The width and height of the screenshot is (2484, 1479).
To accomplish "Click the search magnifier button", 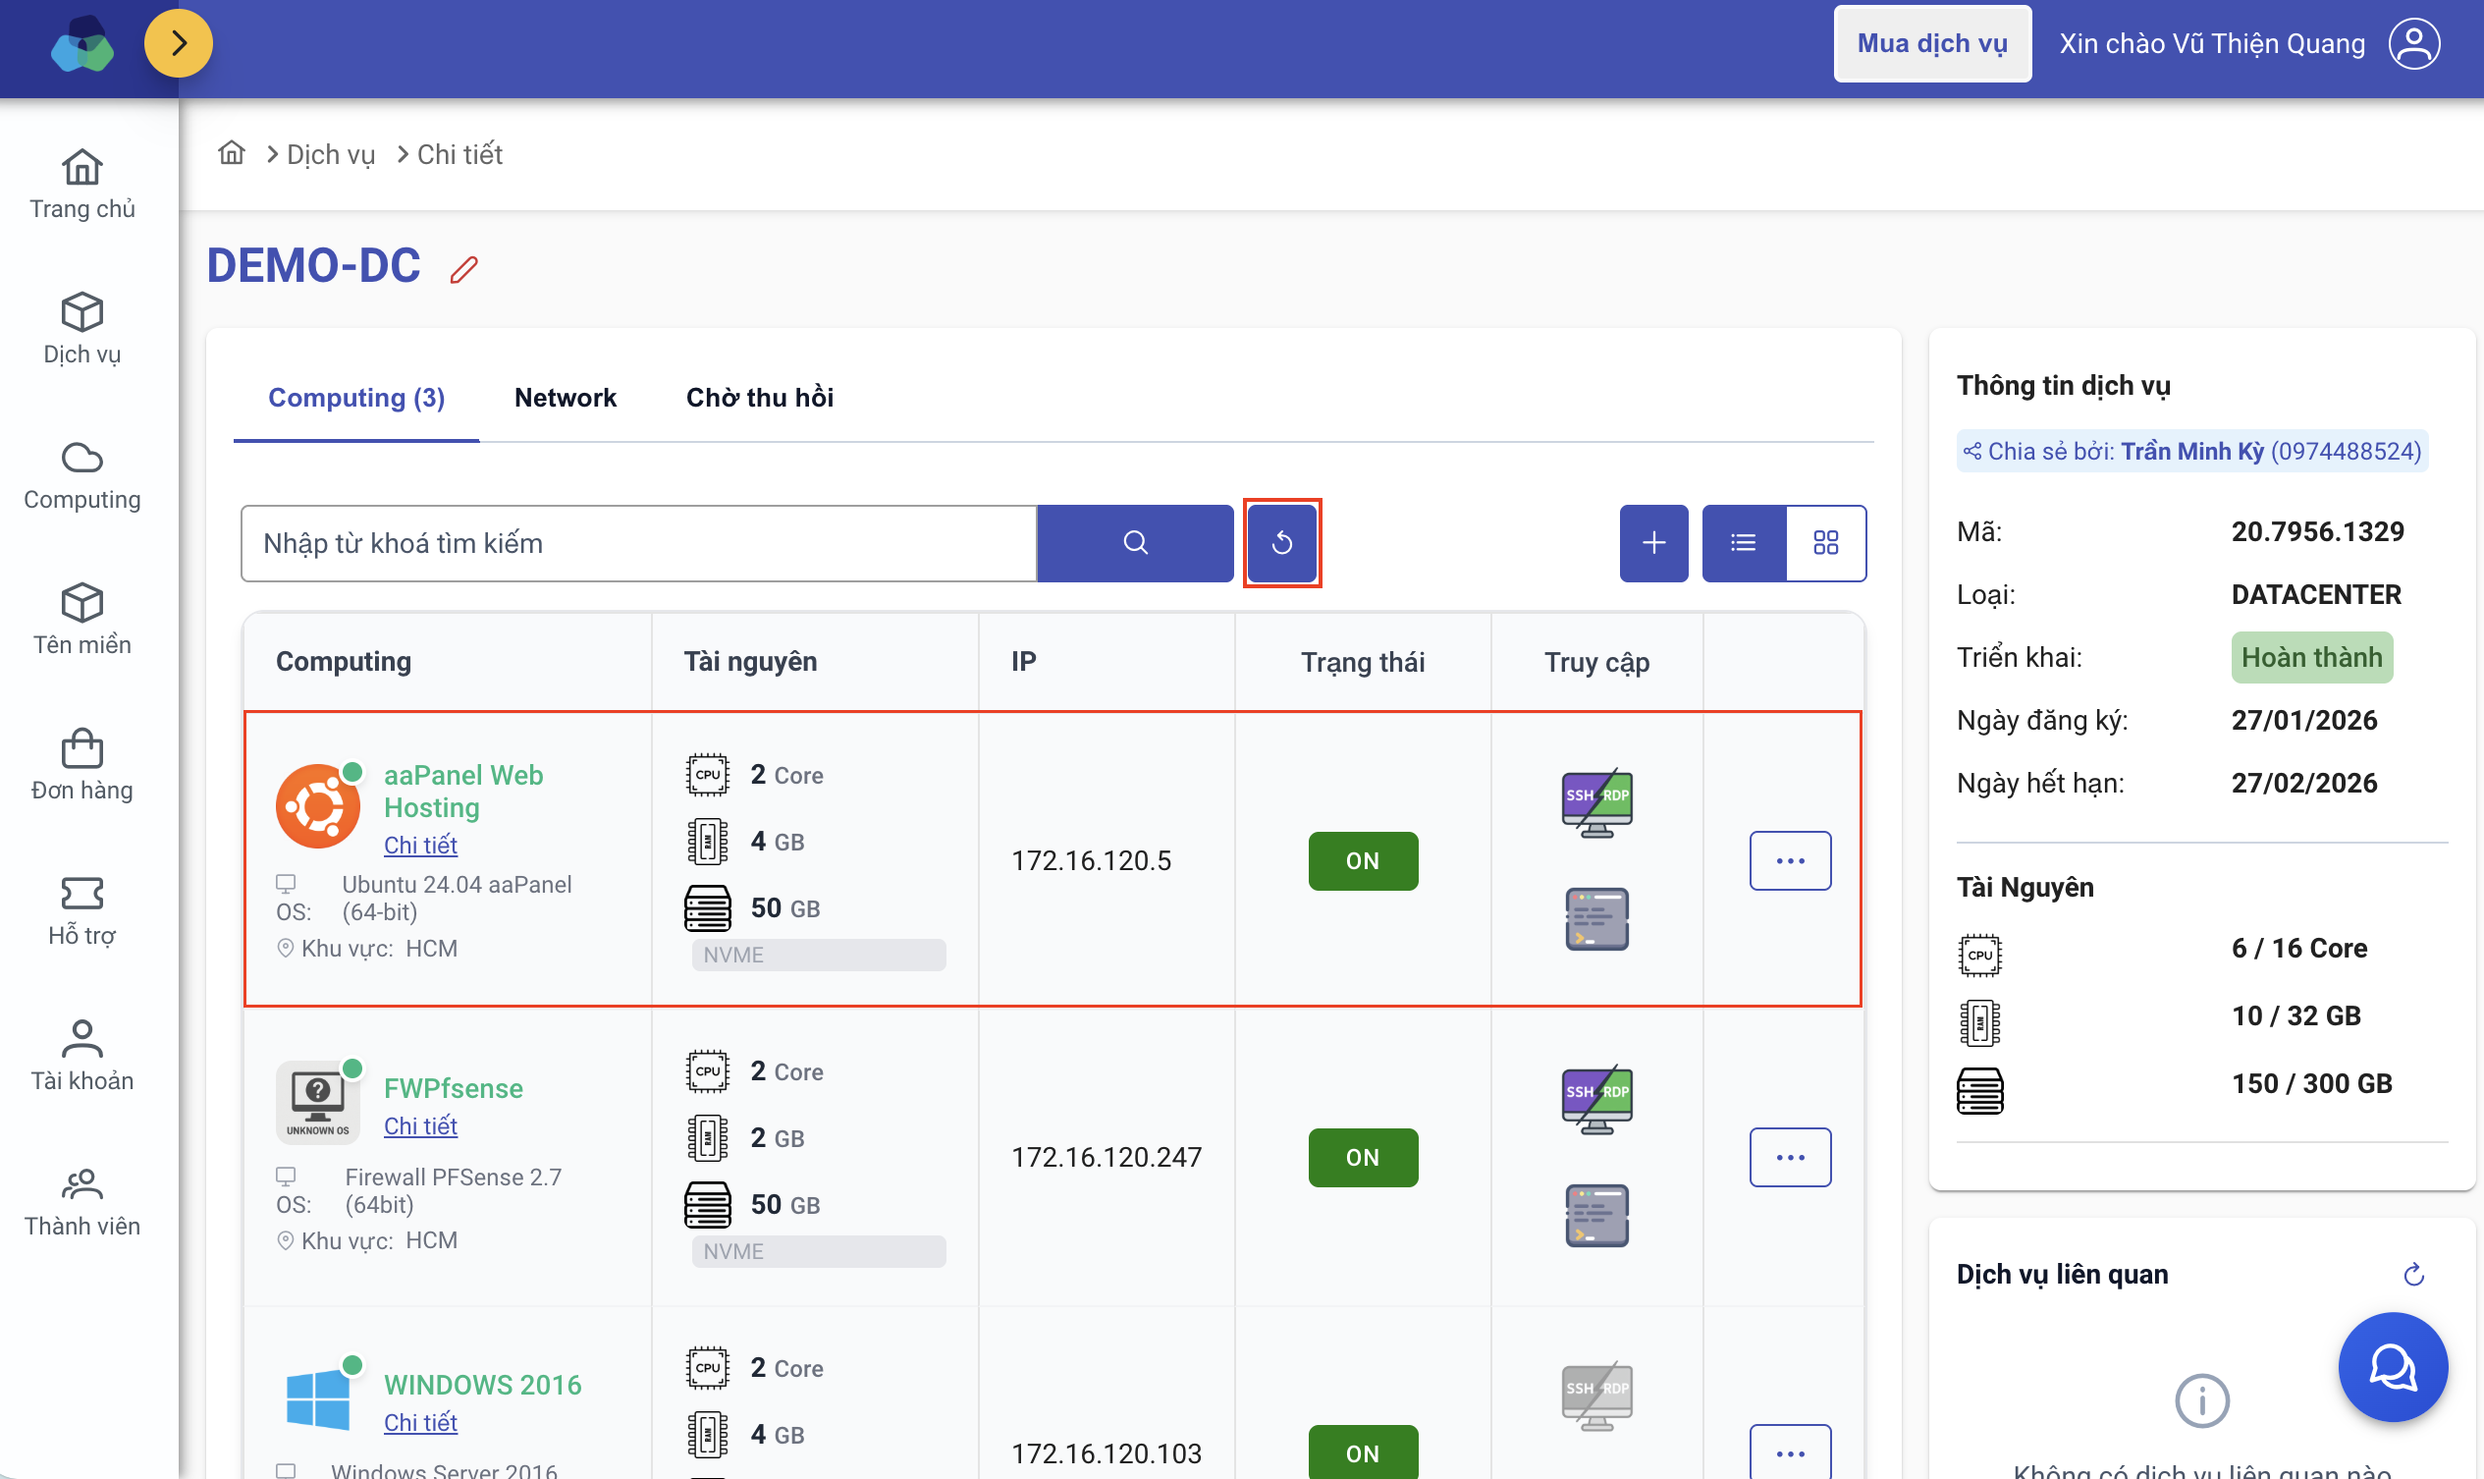I will click(1135, 542).
